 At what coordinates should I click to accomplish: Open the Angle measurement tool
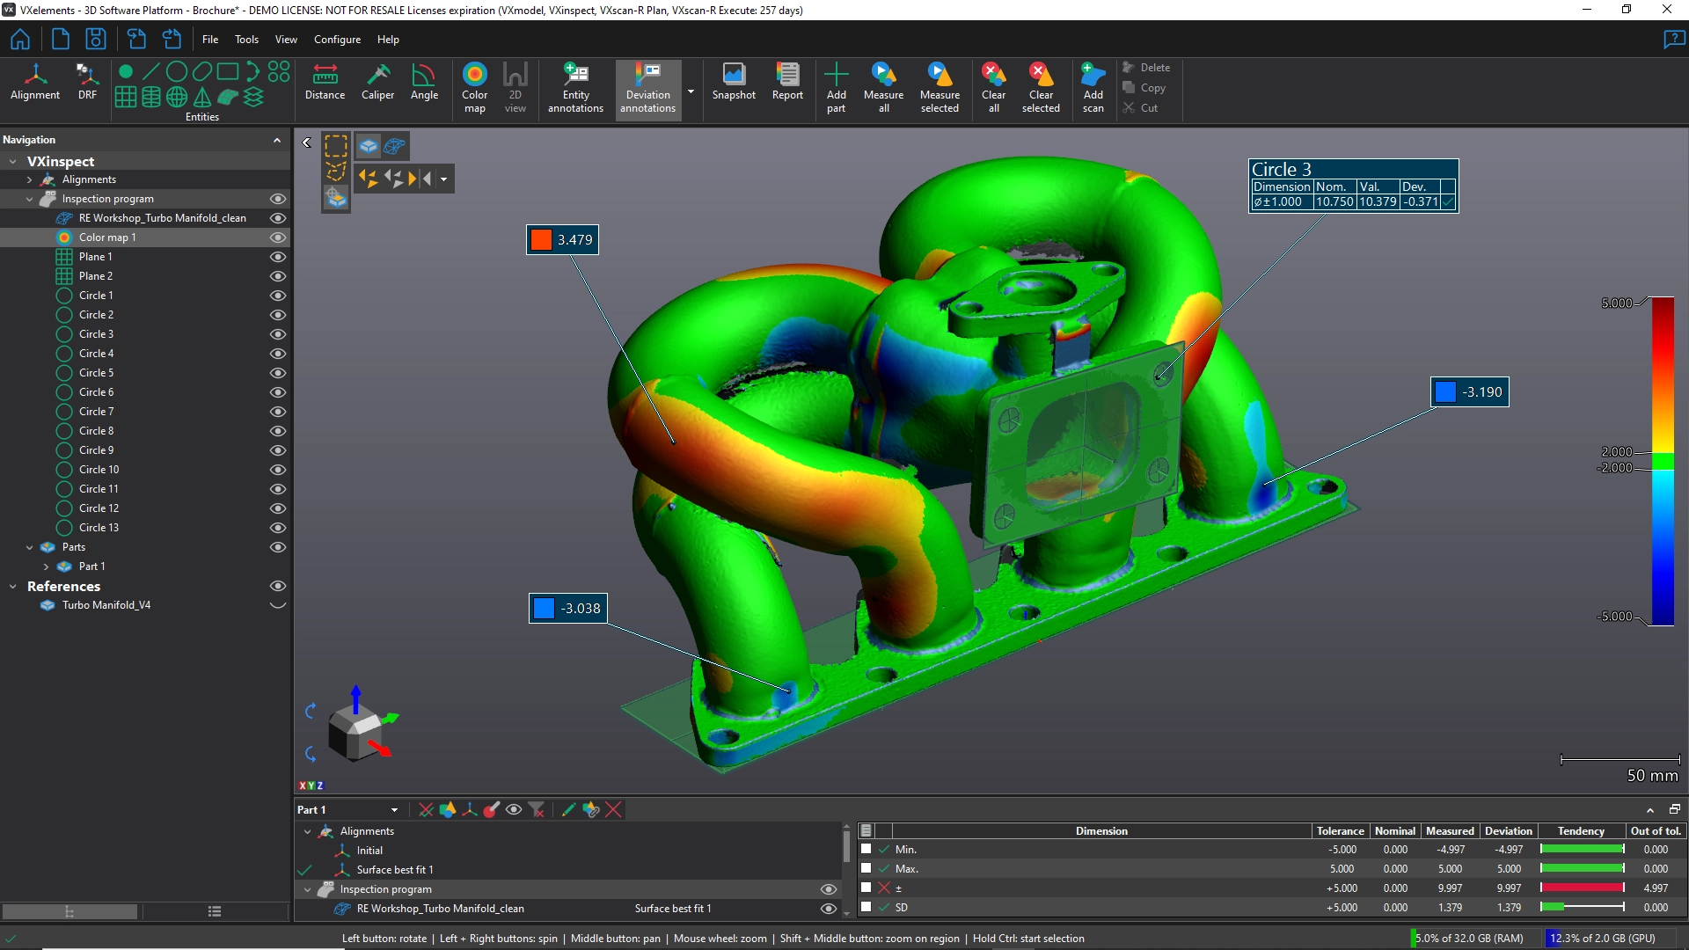(x=424, y=82)
